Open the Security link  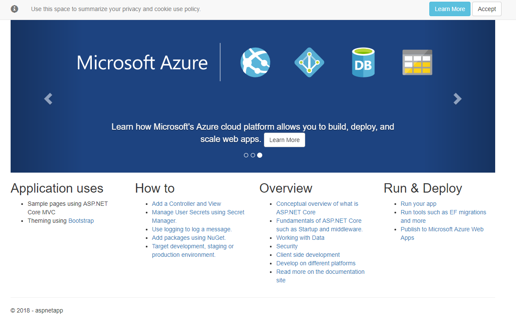click(x=287, y=246)
